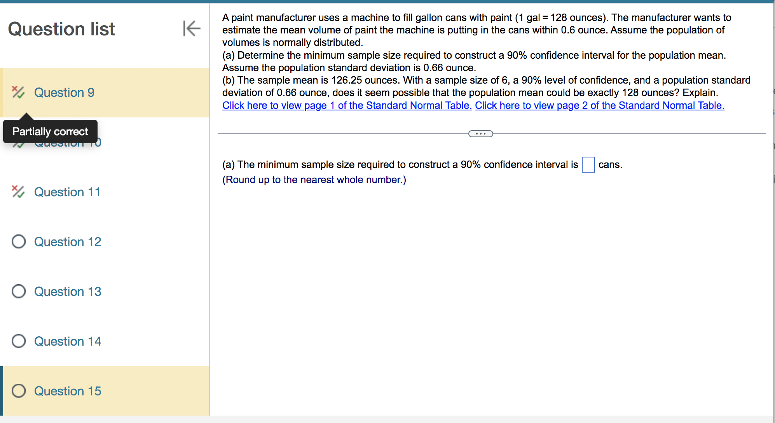The height and width of the screenshot is (423, 775).
Task: Open Question 9 from the question list
Action: [x=65, y=93]
